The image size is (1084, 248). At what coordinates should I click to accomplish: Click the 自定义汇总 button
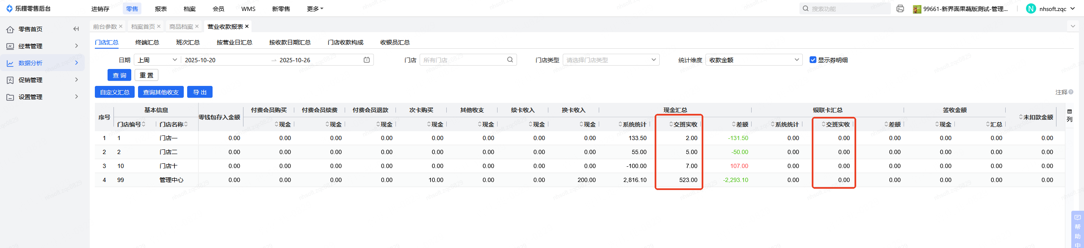pyautogui.click(x=115, y=92)
